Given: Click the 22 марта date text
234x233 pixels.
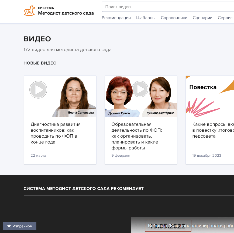Looking at the screenshot, I should tap(38, 156).
